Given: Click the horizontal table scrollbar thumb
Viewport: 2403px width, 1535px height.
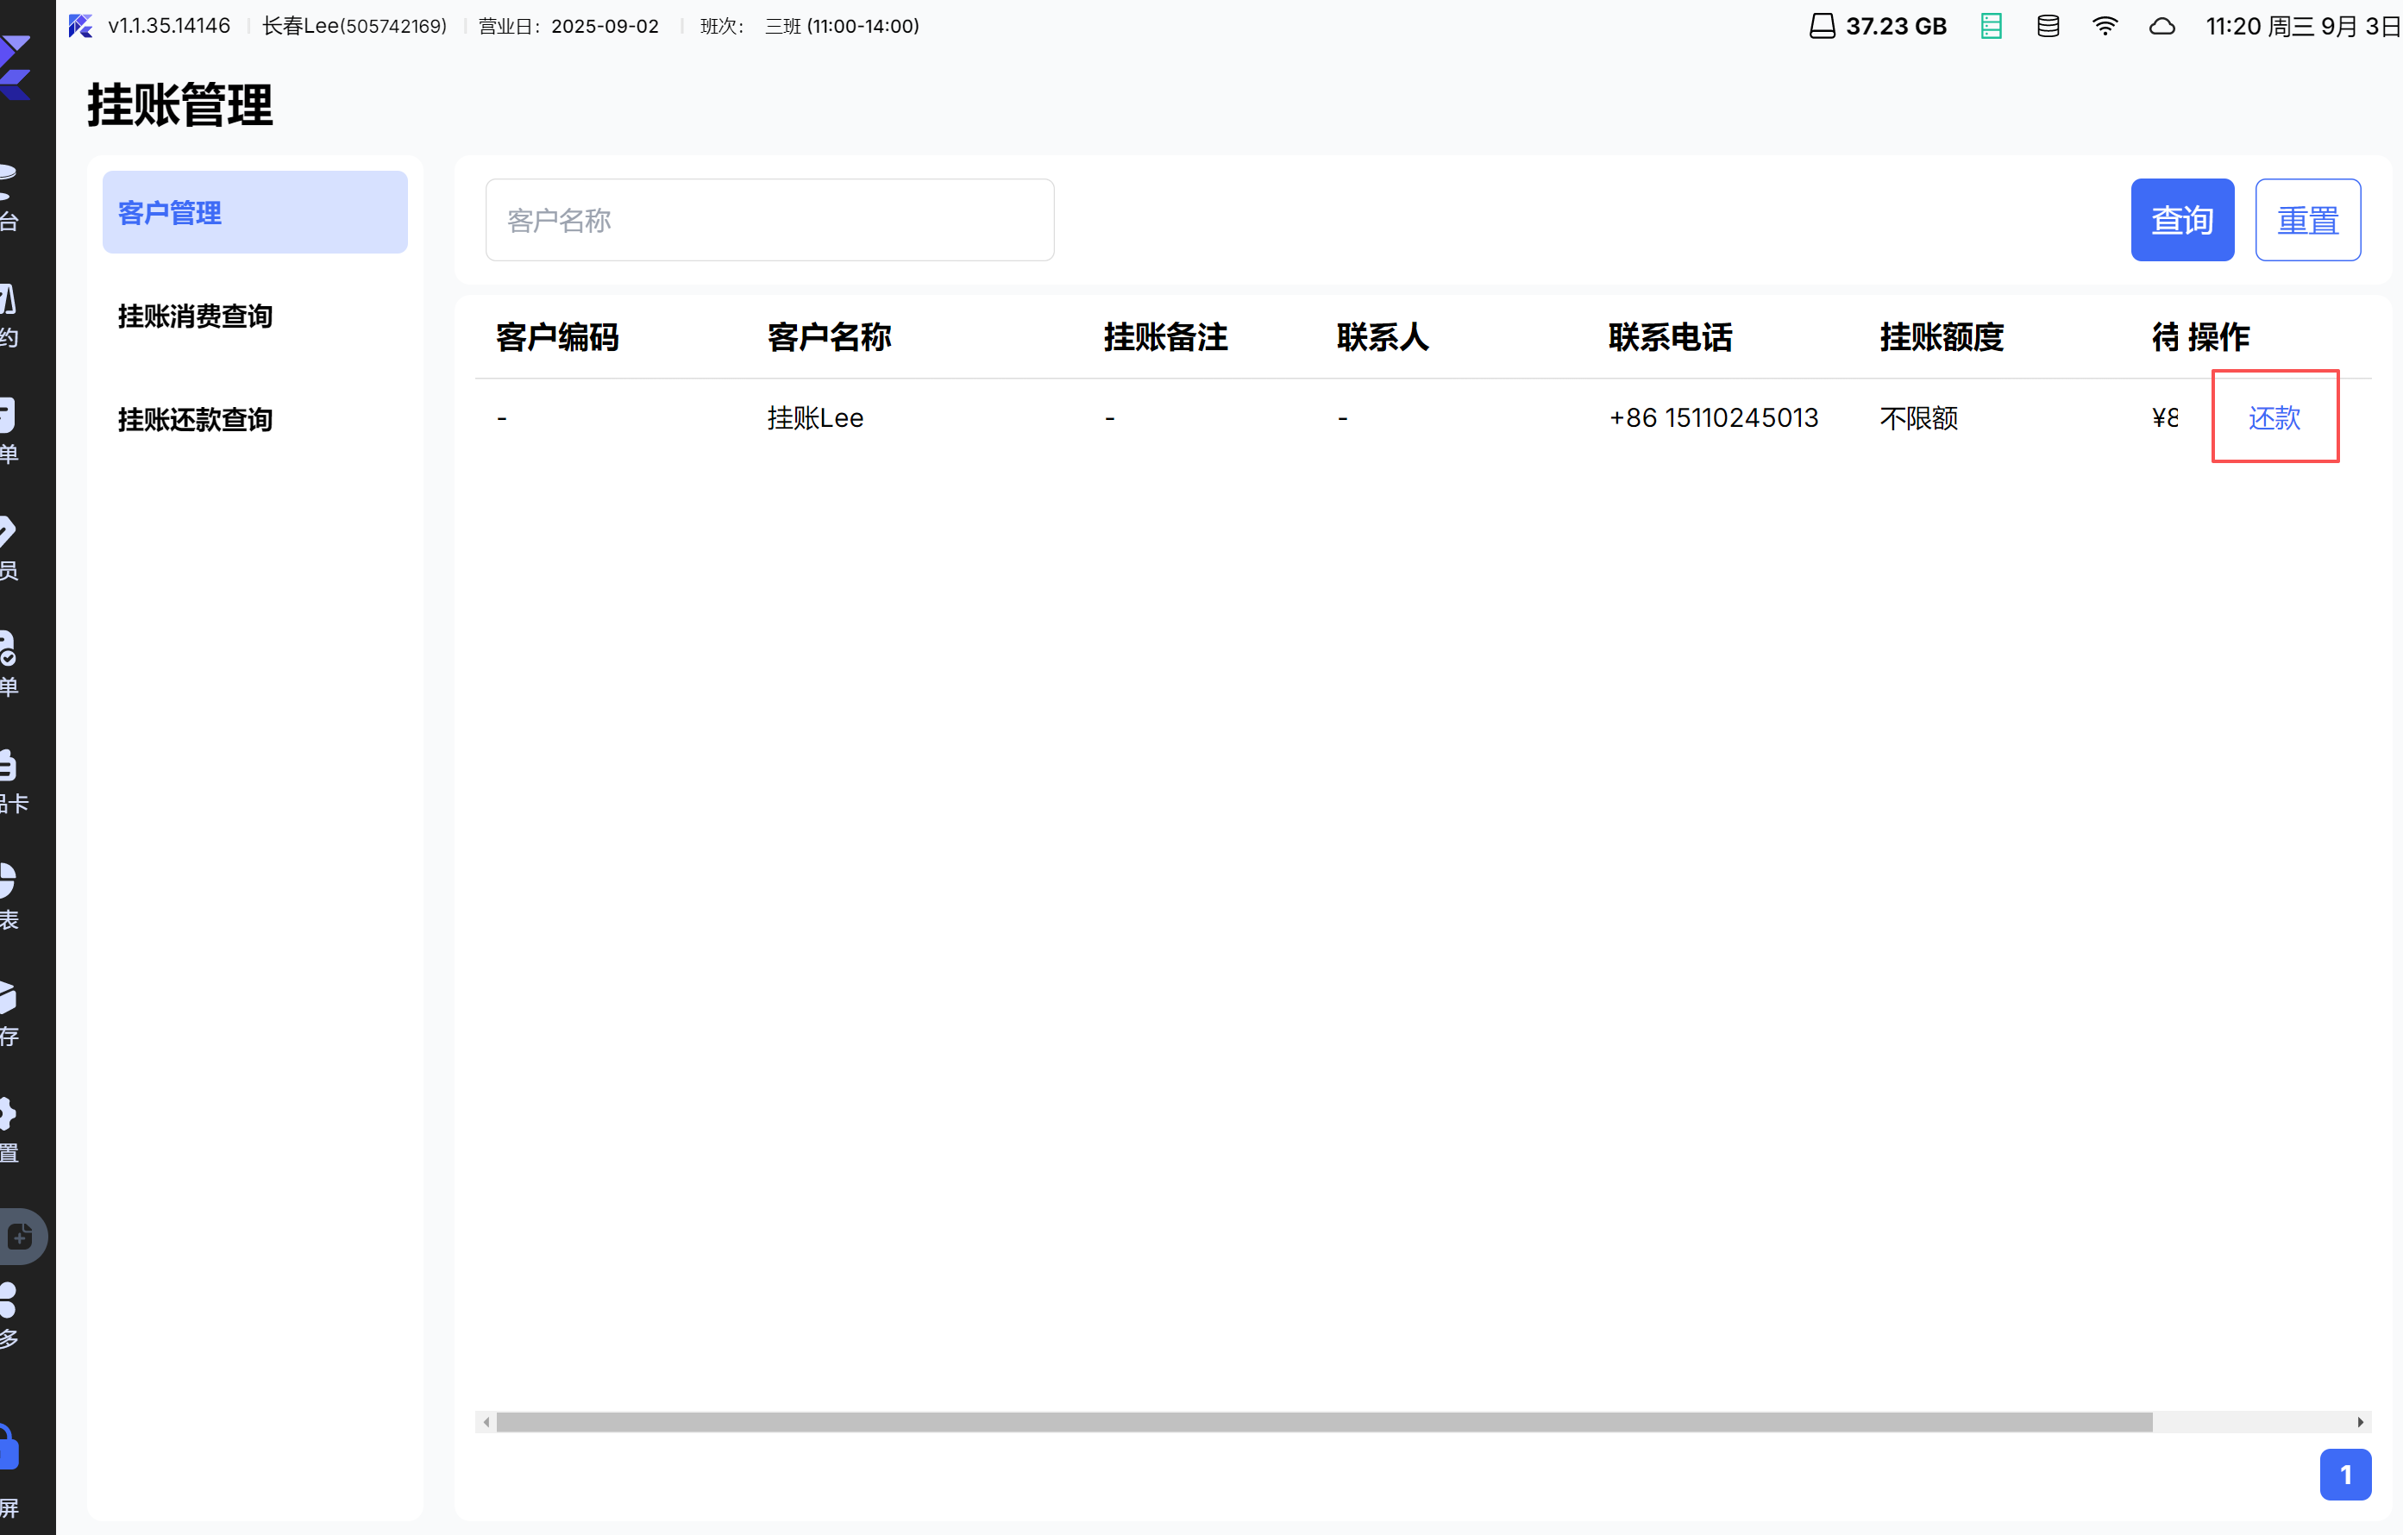Looking at the screenshot, I should tap(1323, 1421).
